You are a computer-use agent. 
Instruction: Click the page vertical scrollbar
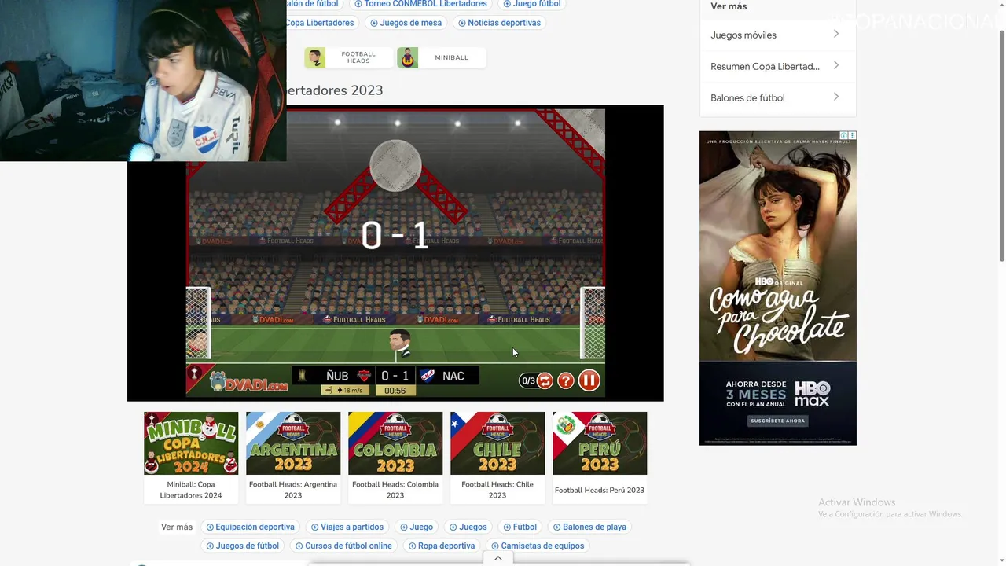(x=1001, y=146)
